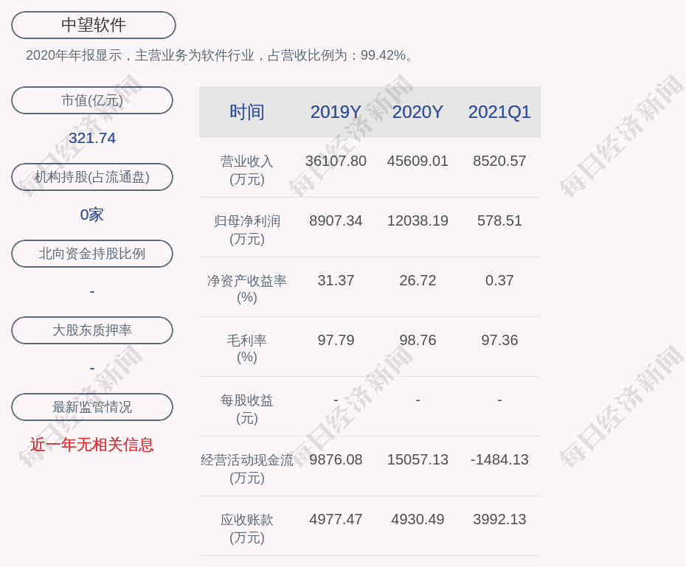Click ROE value 0.37

(499, 280)
